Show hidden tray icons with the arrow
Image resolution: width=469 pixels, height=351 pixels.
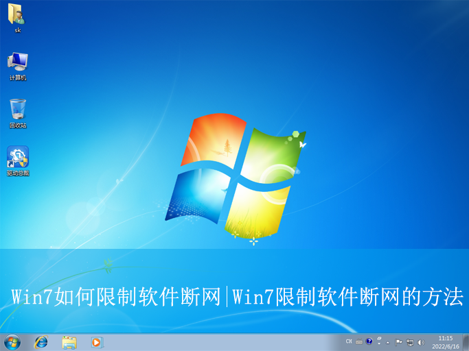pyautogui.click(x=388, y=341)
